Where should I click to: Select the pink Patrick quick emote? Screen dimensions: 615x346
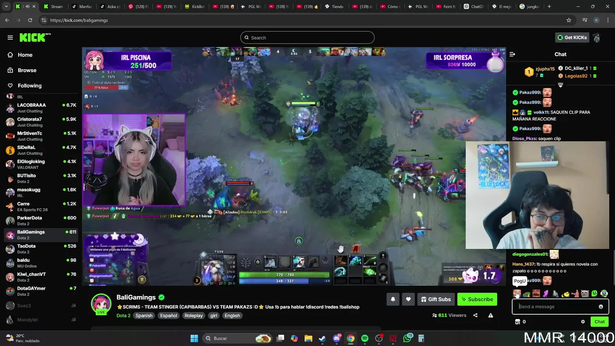[x=575, y=294]
